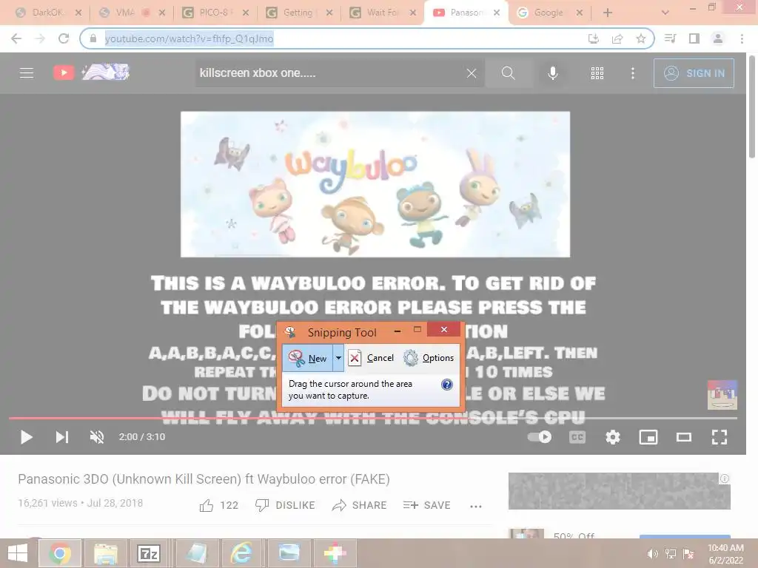Screen dimensions: 758x568
Task: Bookmark this page star
Action: (641, 38)
